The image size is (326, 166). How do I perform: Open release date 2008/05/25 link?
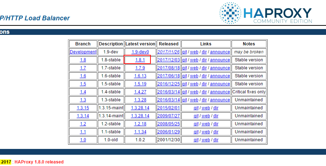(x=169, y=124)
